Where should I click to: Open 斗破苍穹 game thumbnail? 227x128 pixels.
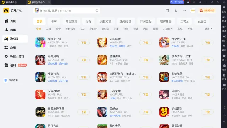(40, 77)
